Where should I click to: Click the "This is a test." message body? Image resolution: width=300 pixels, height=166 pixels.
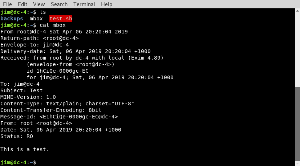pos(25,149)
